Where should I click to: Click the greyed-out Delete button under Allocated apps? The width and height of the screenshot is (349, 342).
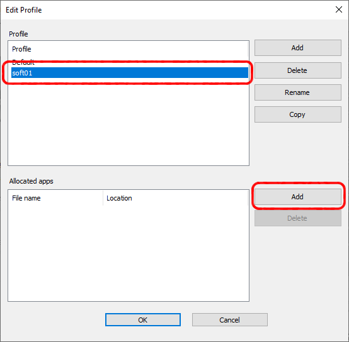297,218
